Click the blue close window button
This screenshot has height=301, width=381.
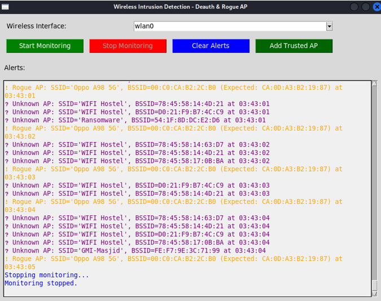(377, 7)
